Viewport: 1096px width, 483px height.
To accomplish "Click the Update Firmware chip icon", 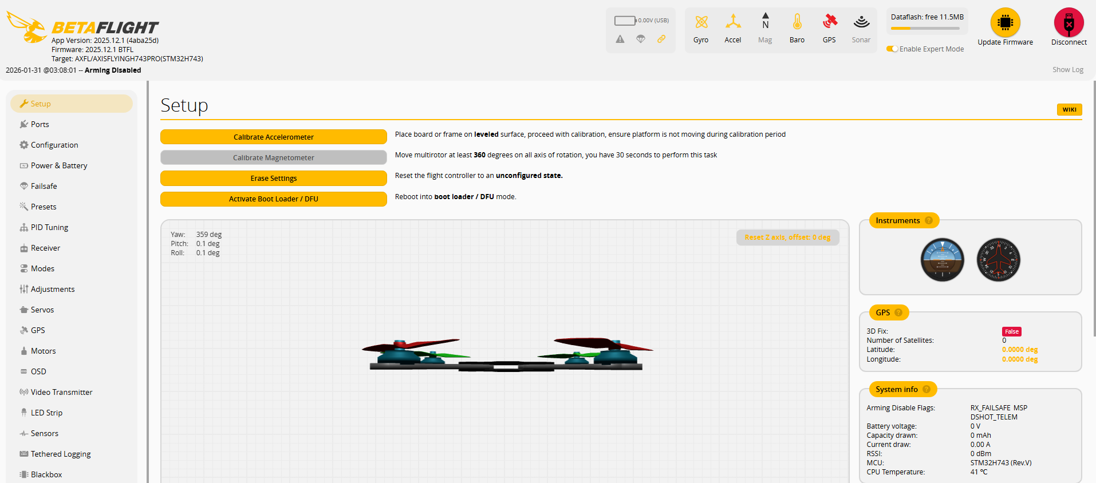I will pos(1005,23).
